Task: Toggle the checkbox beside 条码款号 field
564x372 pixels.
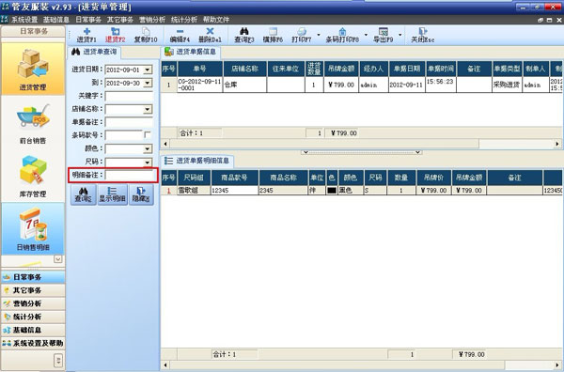Action: [x=148, y=134]
